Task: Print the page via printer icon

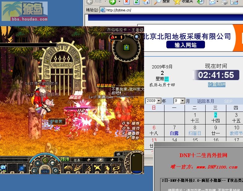Action: (224, 2)
